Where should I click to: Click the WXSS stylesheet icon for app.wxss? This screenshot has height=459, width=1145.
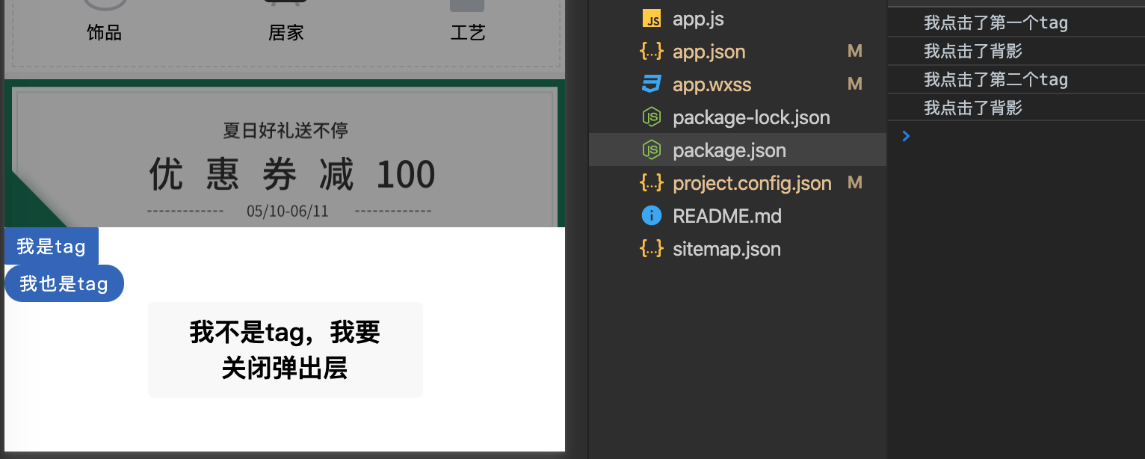coord(650,84)
